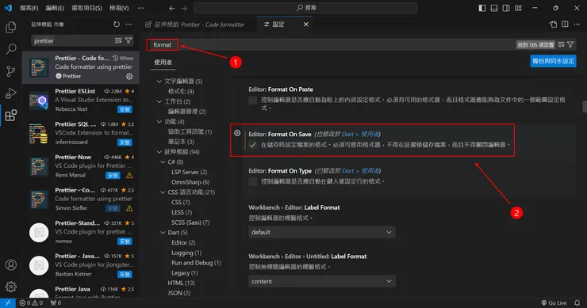The image size is (587, 308).
Task: Install Prettier SQL extension
Action: point(125,143)
